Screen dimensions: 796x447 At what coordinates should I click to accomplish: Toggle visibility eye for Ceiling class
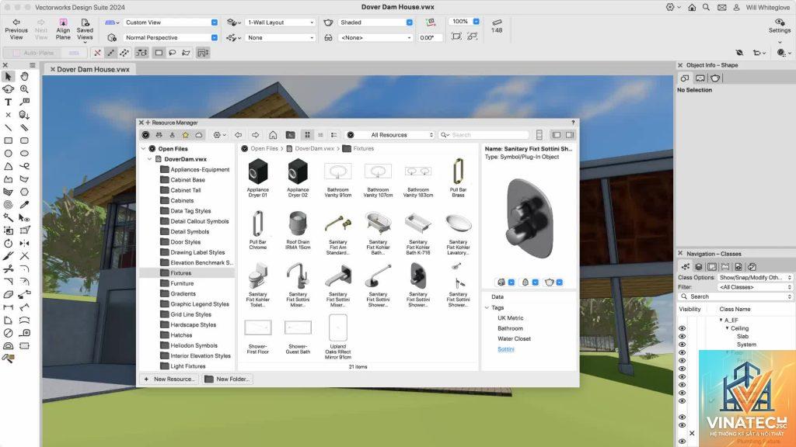(x=682, y=328)
